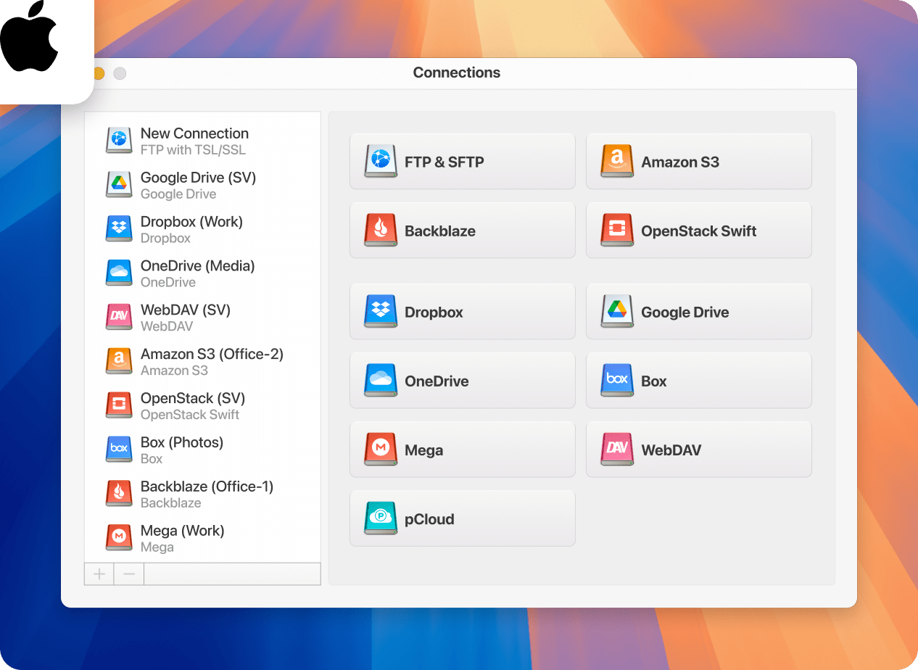918x670 pixels.
Task: Open the Box service tile
Action: click(x=698, y=380)
